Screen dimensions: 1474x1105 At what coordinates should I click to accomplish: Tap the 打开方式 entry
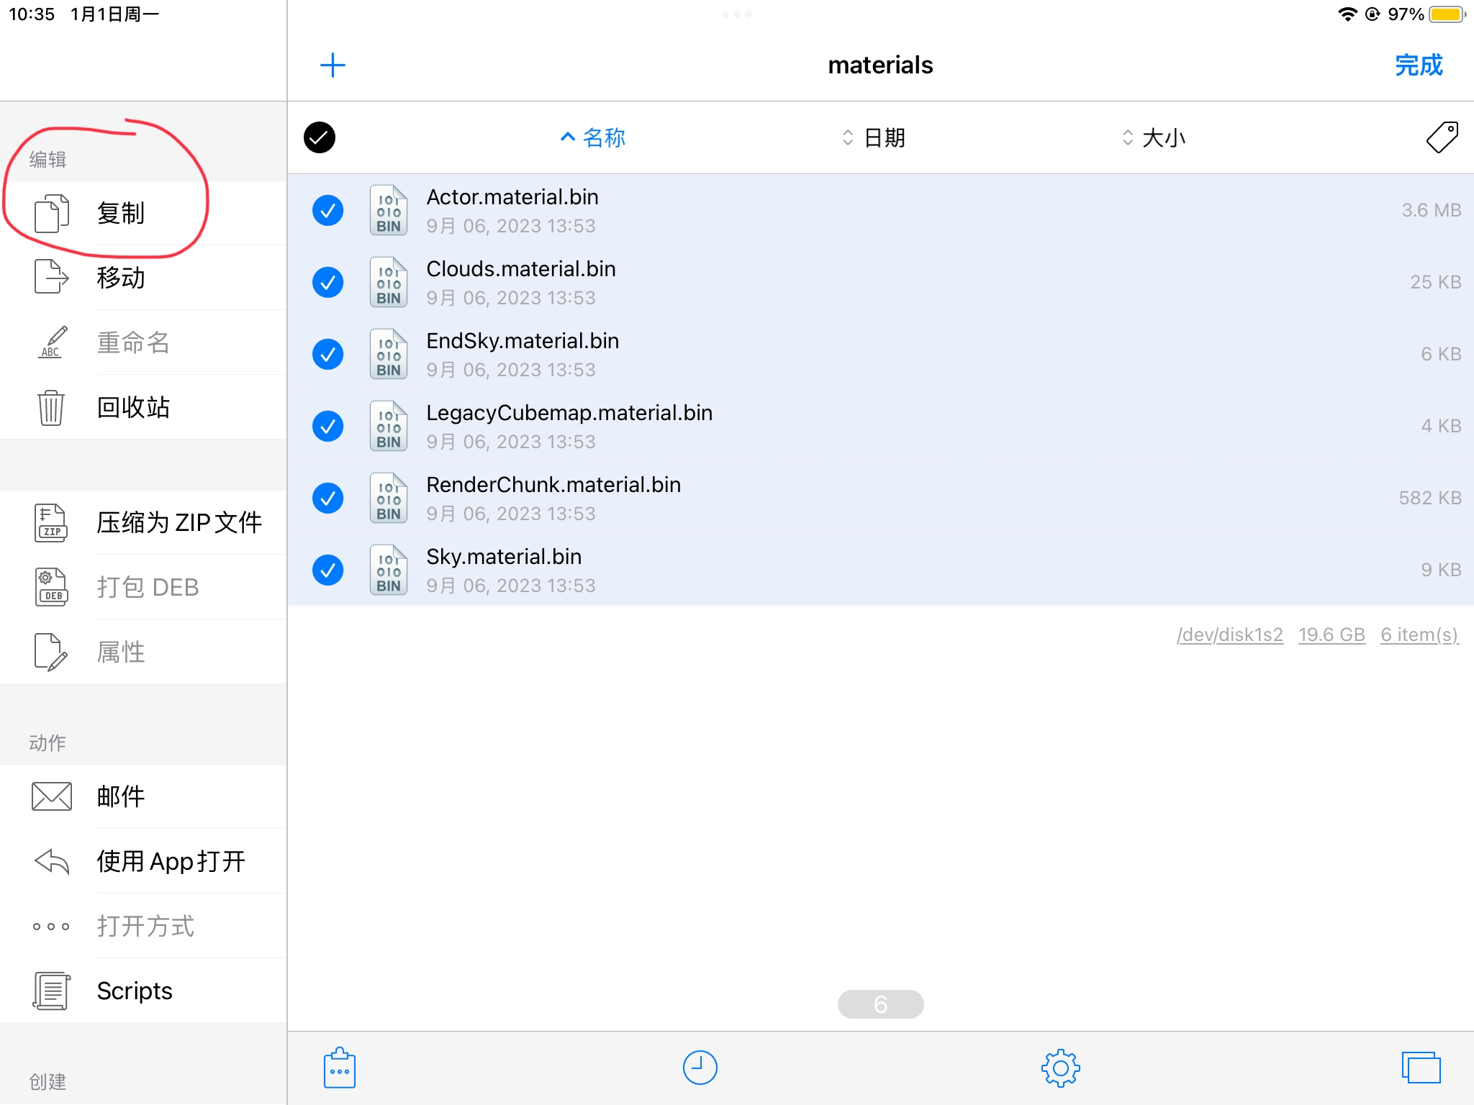[144, 926]
